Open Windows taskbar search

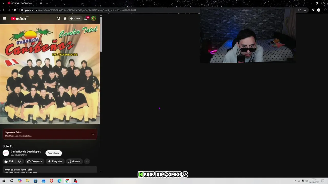point(12,181)
